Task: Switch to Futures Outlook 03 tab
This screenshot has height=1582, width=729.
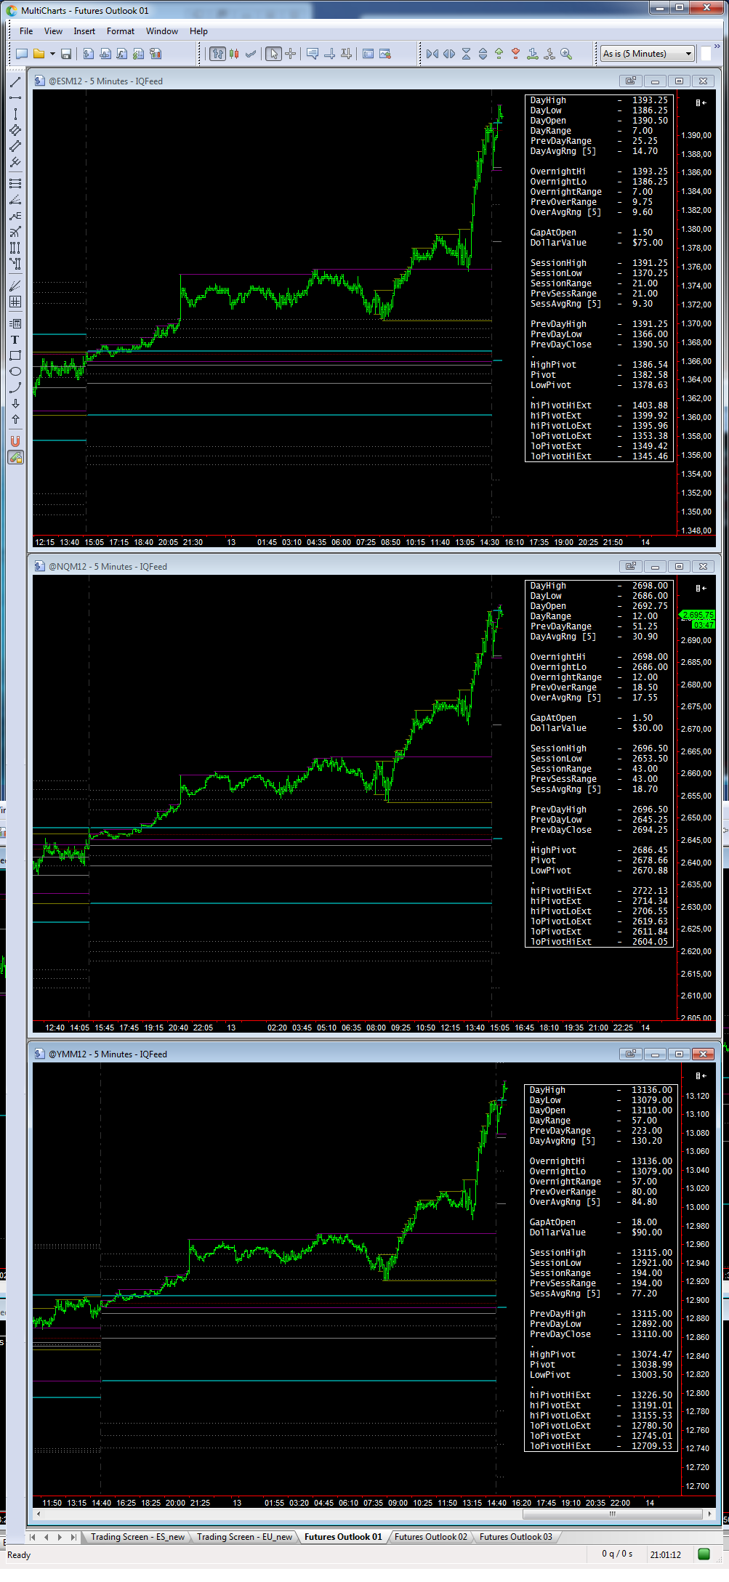Action: click(516, 1536)
